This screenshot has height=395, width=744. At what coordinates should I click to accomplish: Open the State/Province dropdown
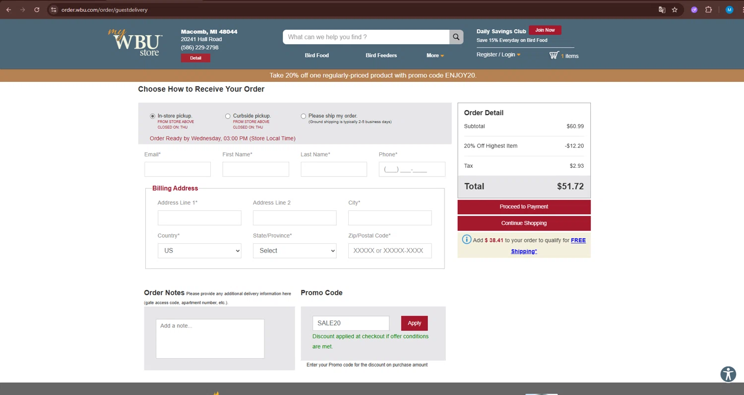click(x=295, y=251)
